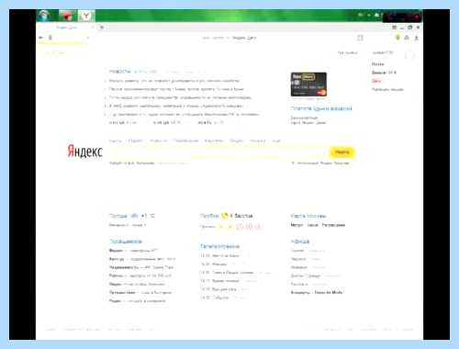Open the blue card offer headline link
459x349 pixels.
click(321, 108)
